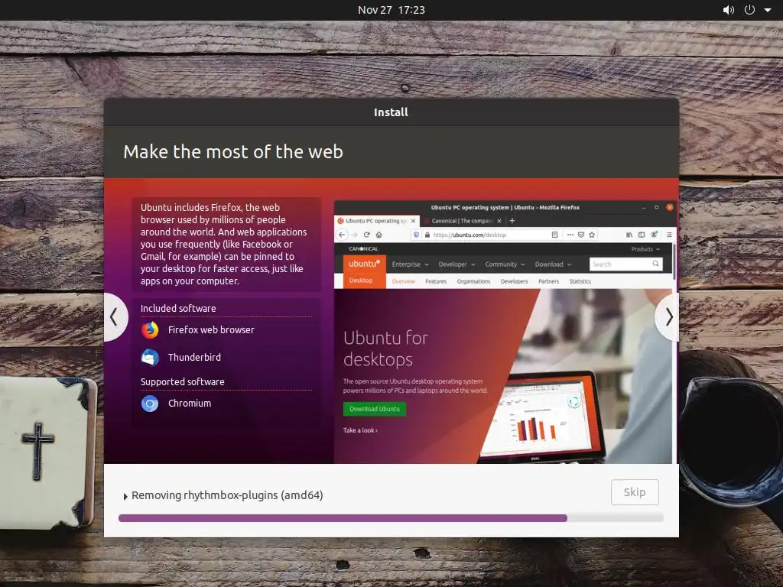
Task: Select the Canonical | The company tab
Action: (463, 221)
